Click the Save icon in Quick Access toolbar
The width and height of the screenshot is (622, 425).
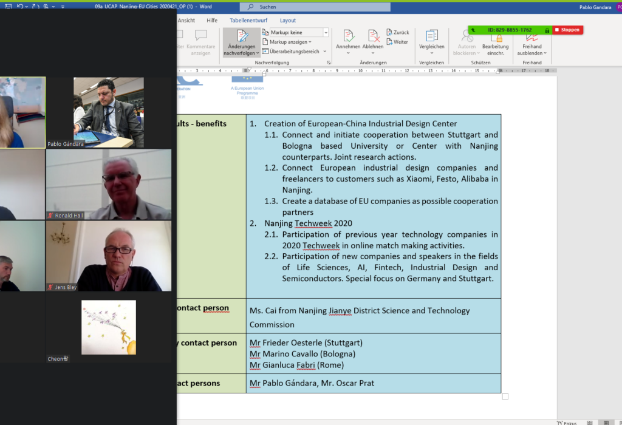[7, 5]
